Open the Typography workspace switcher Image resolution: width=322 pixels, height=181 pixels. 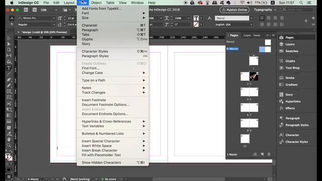pos(265,10)
